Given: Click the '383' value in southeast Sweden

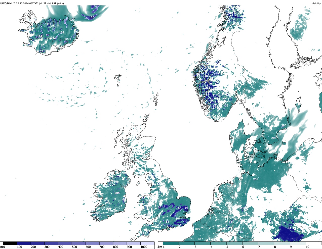Looking at the screenshot, I should (284, 125).
